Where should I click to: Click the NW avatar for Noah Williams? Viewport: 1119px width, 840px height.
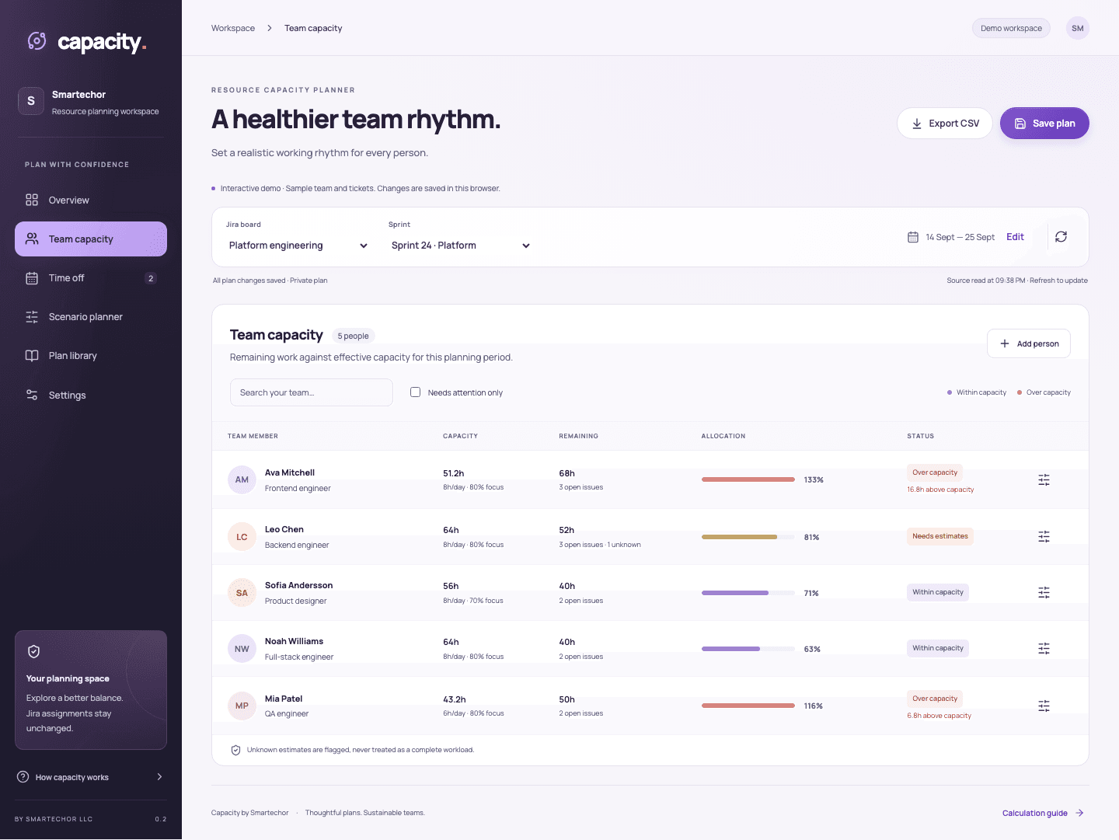pyautogui.click(x=242, y=649)
